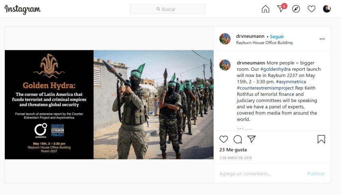Viewport: 341px width, 195px height.
Task: Open the post options three-dot menu
Action: (x=322, y=39)
